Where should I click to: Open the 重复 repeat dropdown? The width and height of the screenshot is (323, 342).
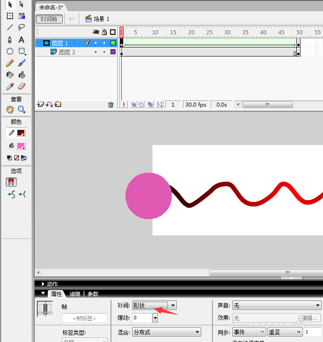(x=285, y=332)
